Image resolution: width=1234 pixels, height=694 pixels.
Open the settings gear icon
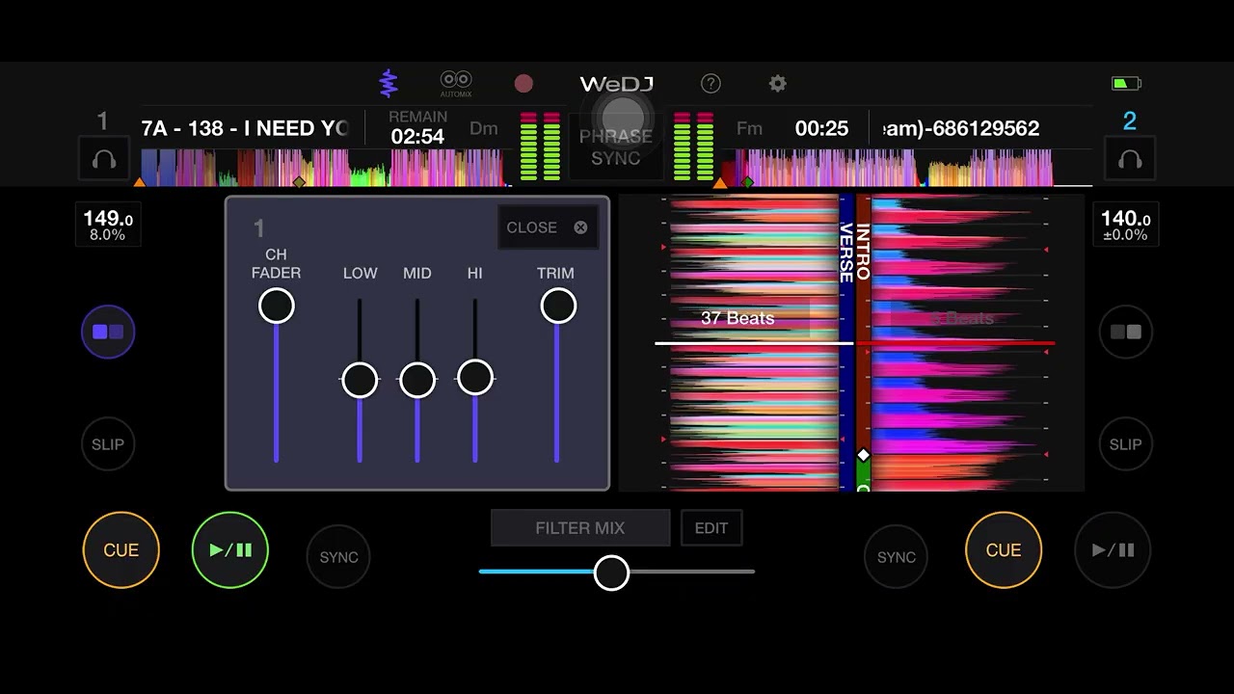[778, 84]
